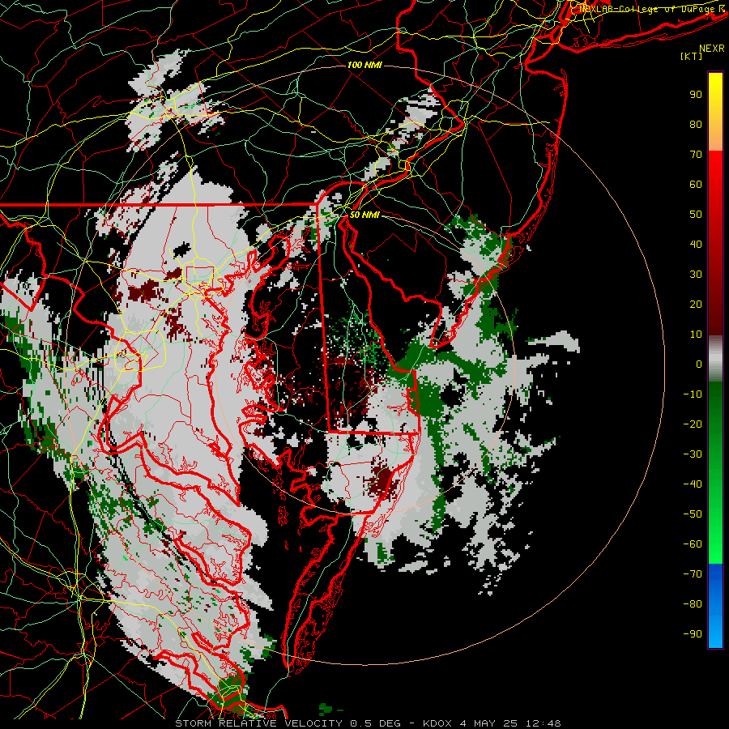Screen dimensions: 729x729
Task: Click the "[KT]" units label
Action: pos(691,56)
